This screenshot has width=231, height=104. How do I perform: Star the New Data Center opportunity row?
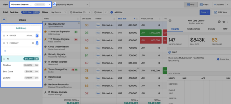45,24
